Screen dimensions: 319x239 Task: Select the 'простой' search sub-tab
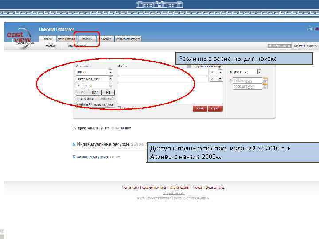coord(50,46)
